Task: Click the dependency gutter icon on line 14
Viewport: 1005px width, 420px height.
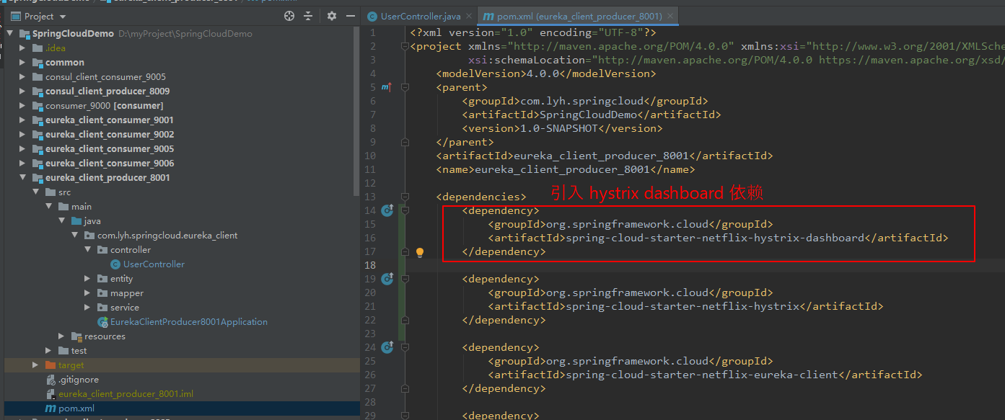Action: point(387,210)
